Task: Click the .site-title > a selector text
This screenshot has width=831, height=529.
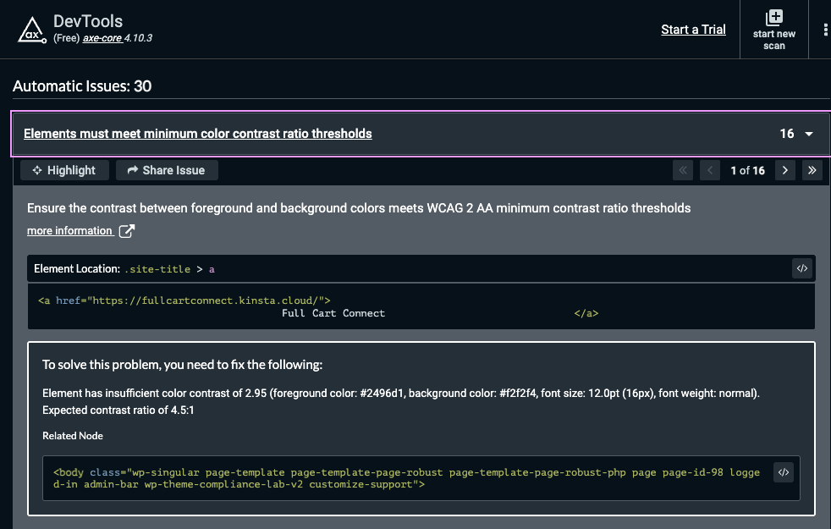Action: pos(169,269)
